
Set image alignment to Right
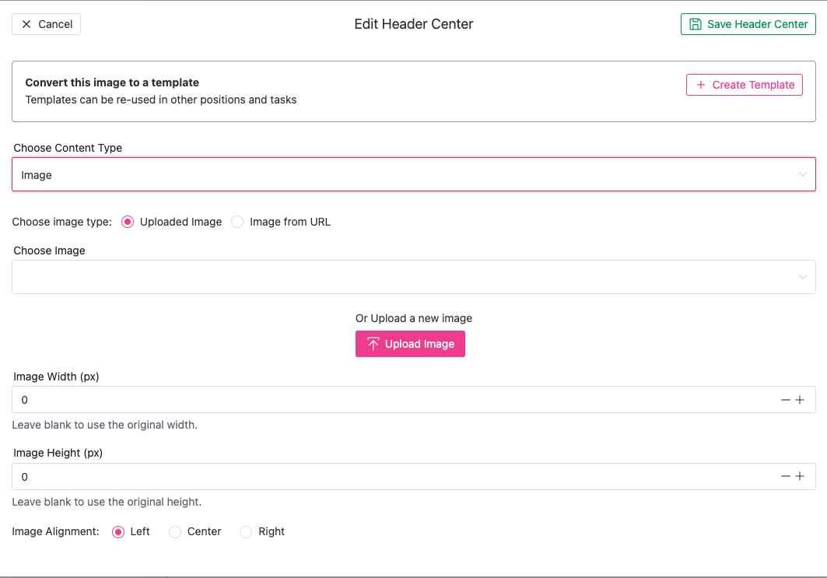[246, 532]
